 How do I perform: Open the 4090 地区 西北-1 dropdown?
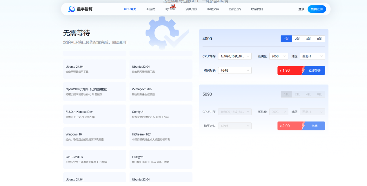tap(313, 56)
